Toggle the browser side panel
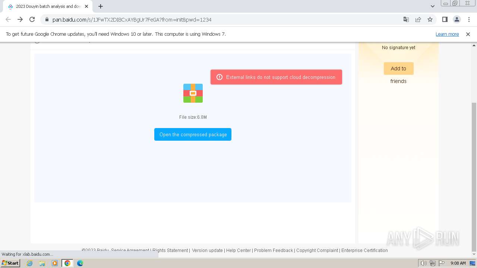This screenshot has width=477, height=268. point(445,20)
